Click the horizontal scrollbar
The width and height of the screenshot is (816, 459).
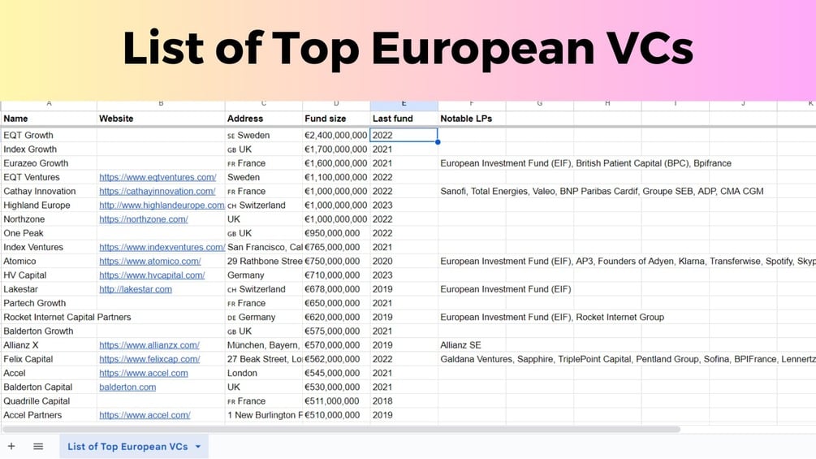tap(341, 430)
